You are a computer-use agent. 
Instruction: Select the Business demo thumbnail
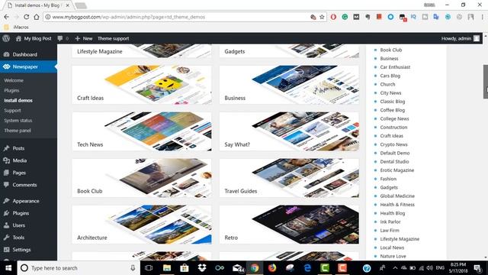289,85
